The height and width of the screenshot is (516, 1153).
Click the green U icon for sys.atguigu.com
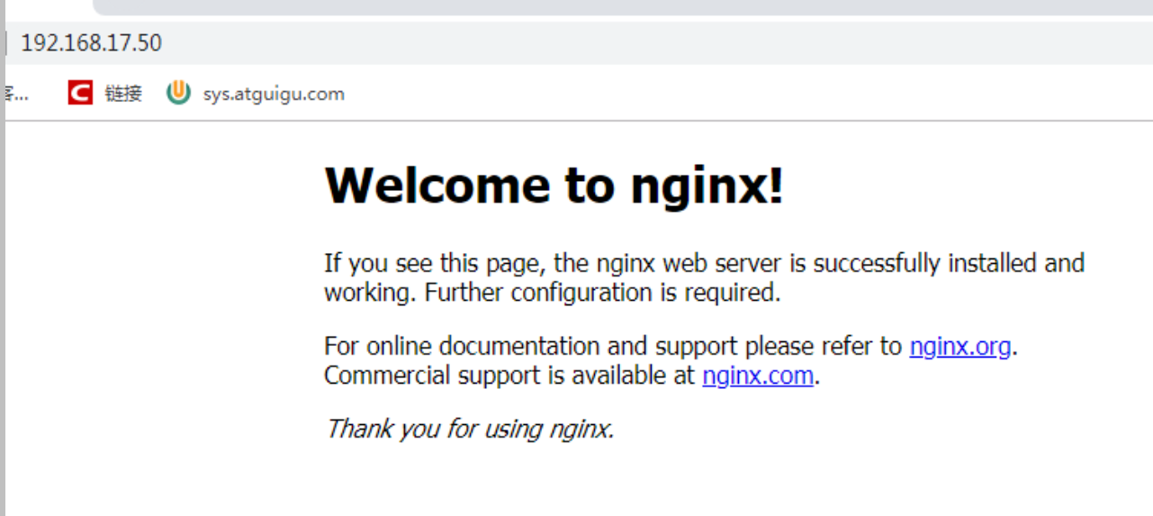coord(178,93)
